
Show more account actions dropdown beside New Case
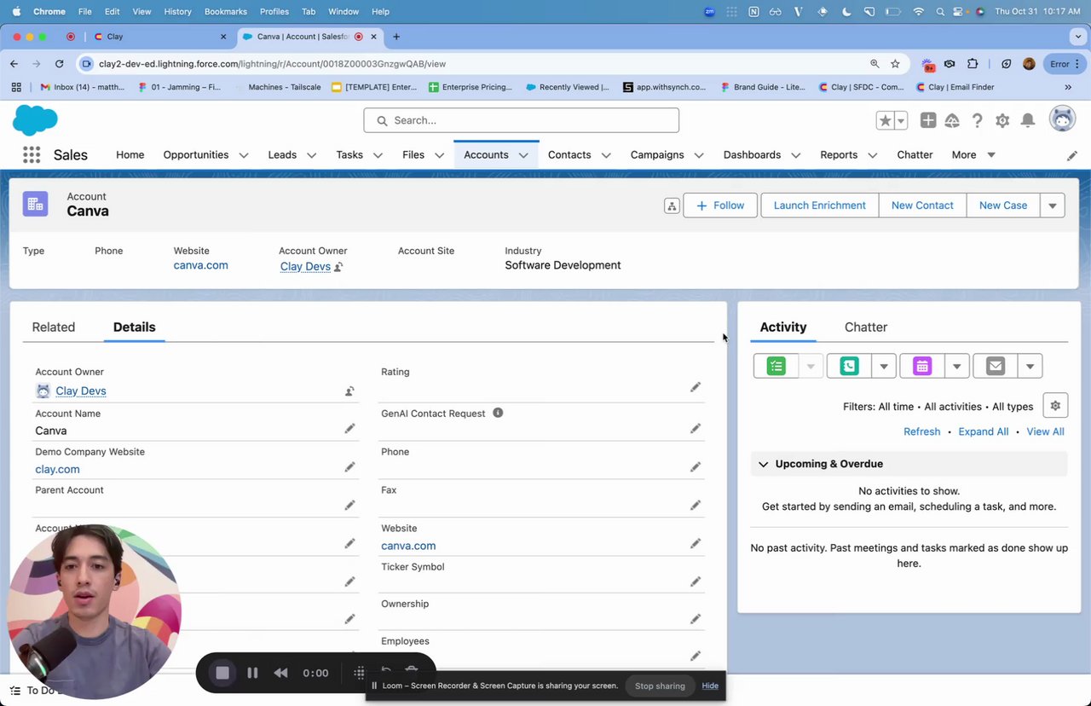[1053, 205]
